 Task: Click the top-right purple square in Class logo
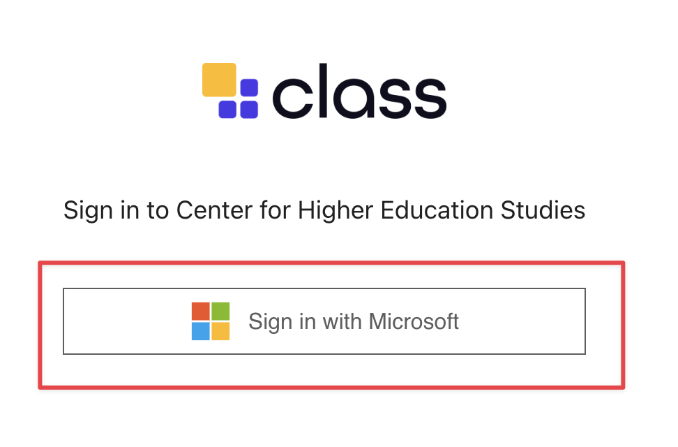249,88
